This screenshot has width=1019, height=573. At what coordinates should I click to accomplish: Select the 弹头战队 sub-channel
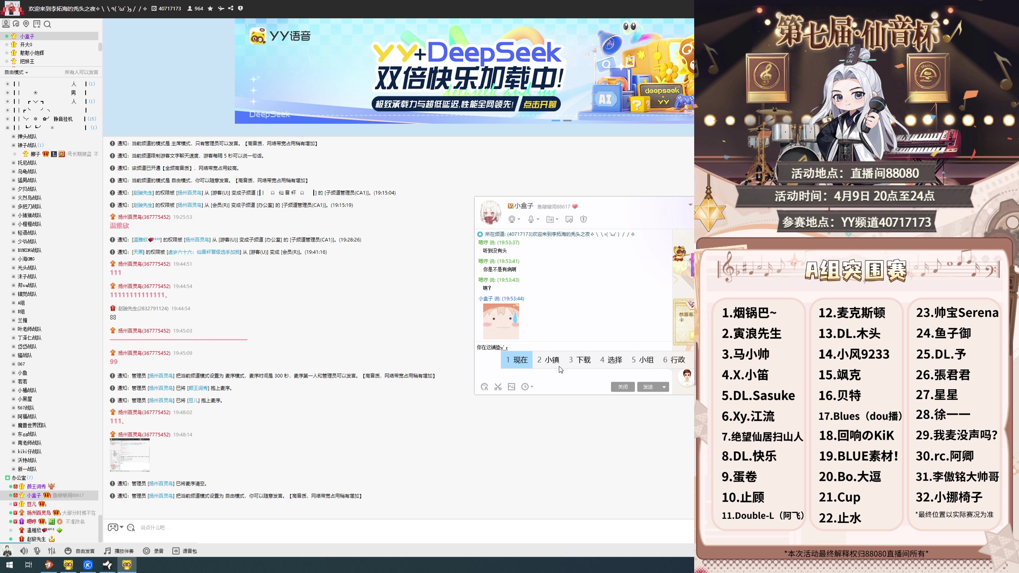pos(27,136)
